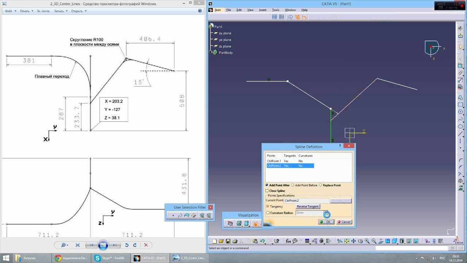Image resolution: width=467 pixels, height=263 pixels.
Task: Select the Pan view icon
Action: 353,241
